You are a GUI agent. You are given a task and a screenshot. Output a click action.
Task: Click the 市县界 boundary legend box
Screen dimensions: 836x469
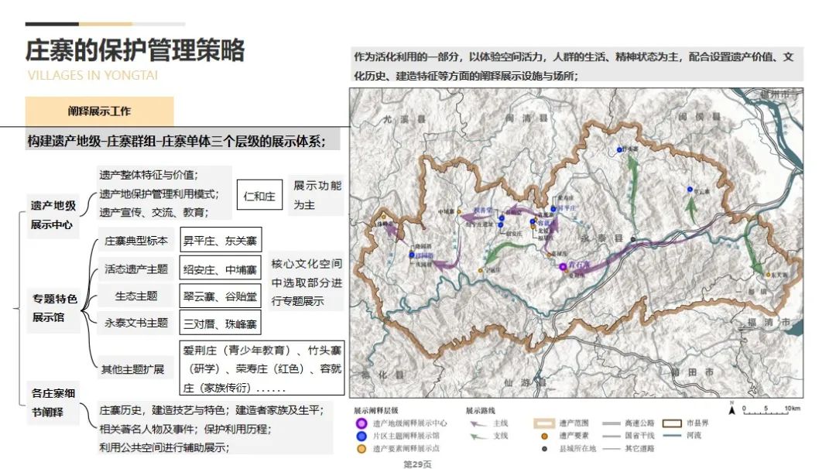[673, 423]
